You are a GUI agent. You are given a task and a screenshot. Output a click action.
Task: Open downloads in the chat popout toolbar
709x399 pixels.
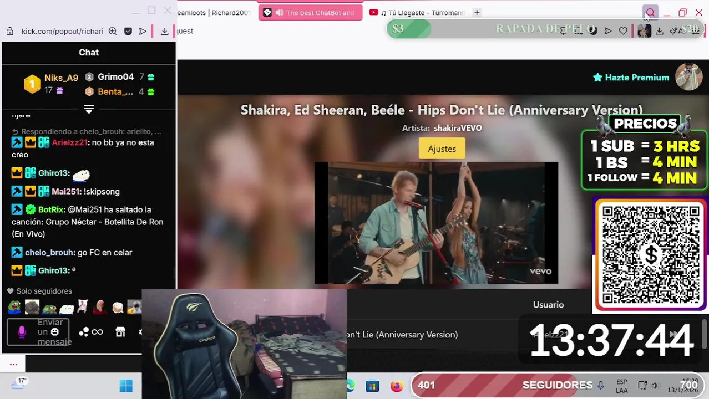[164, 31]
